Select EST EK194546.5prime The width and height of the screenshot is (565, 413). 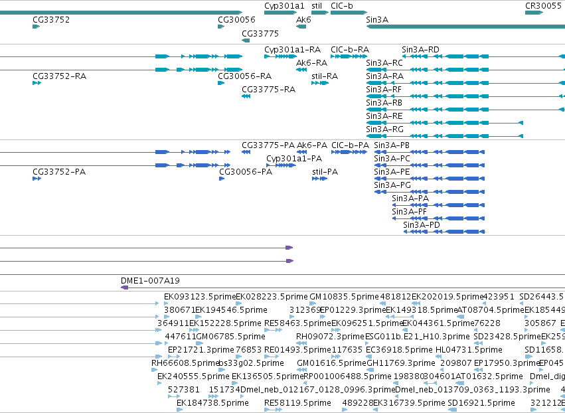point(231,310)
